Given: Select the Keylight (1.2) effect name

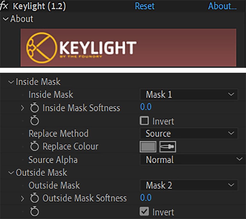Looking at the screenshot, I should 39,7.
